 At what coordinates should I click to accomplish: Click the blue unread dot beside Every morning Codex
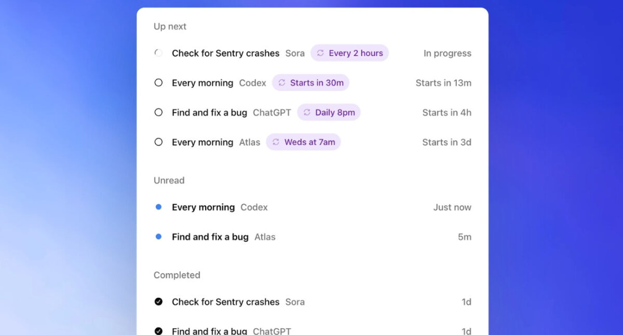tap(158, 207)
